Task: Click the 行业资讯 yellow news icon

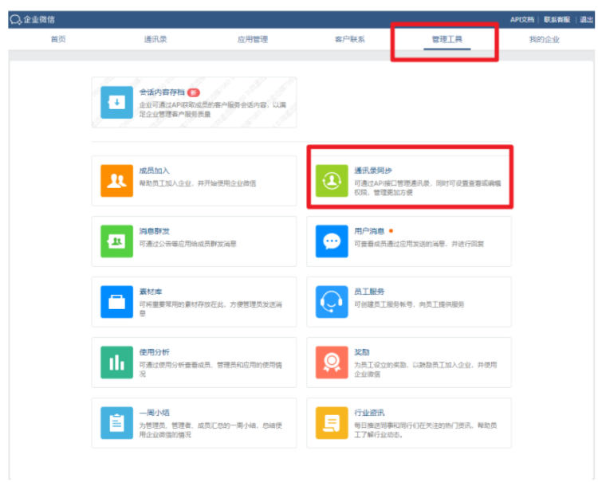Action: 332,422
